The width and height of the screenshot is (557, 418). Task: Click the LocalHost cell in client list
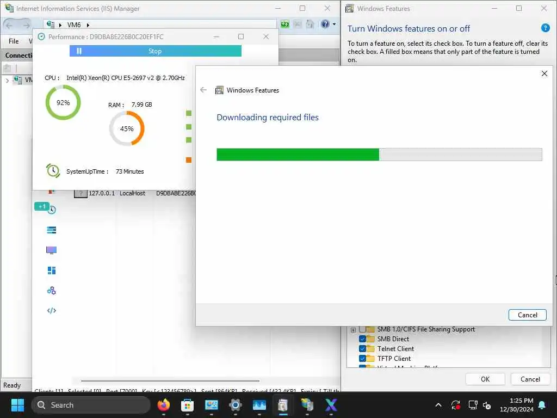132,193
